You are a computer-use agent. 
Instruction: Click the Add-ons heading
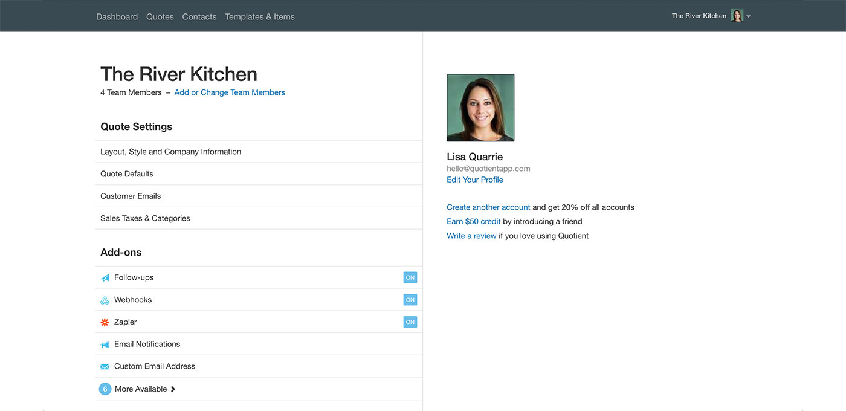click(121, 253)
